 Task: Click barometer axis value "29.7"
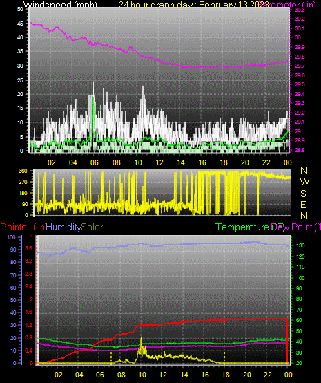pos(300,66)
